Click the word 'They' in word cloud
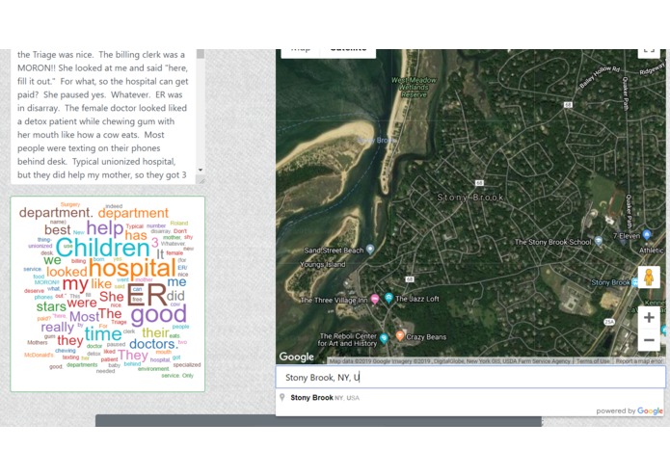The width and height of the screenshot is (670, 476). pyautogui.click(x=133, y=355)
